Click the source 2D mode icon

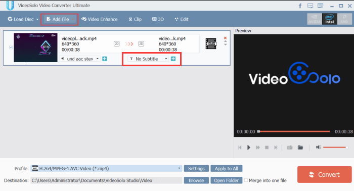116,44
